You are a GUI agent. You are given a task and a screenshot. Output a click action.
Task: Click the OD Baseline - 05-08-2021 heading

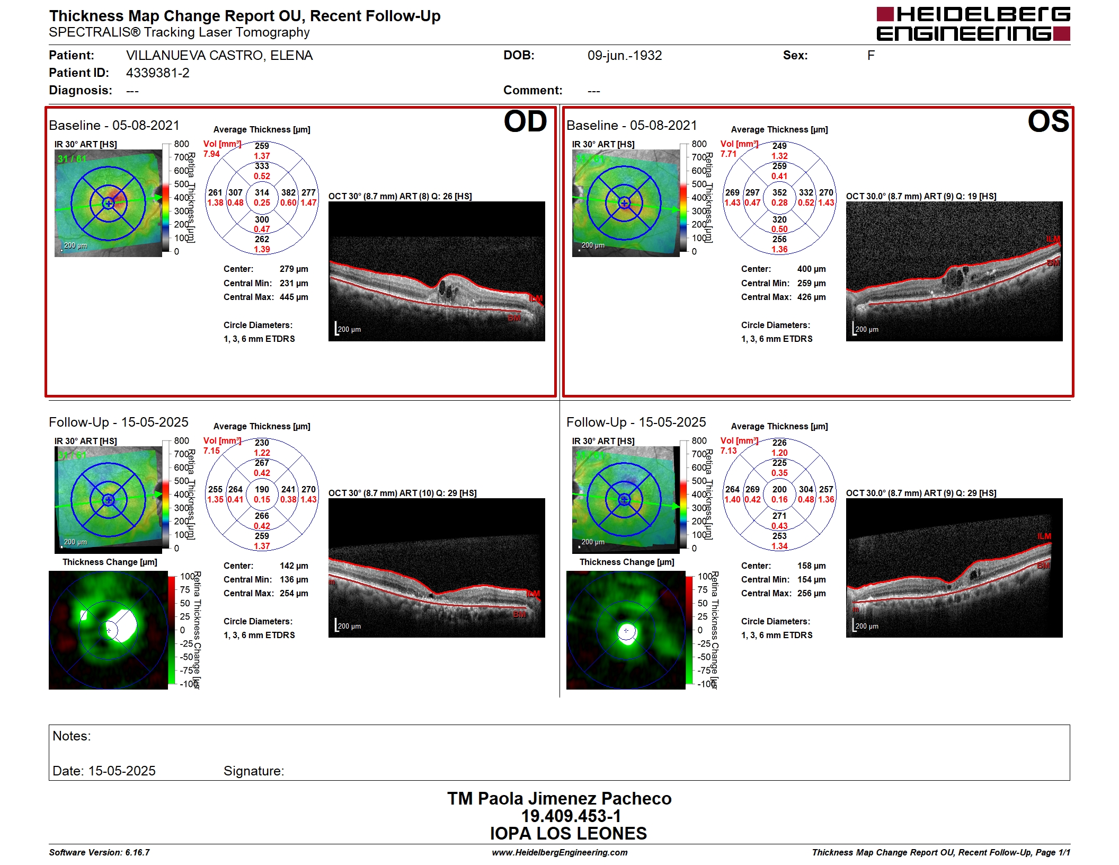pos(114,126)
